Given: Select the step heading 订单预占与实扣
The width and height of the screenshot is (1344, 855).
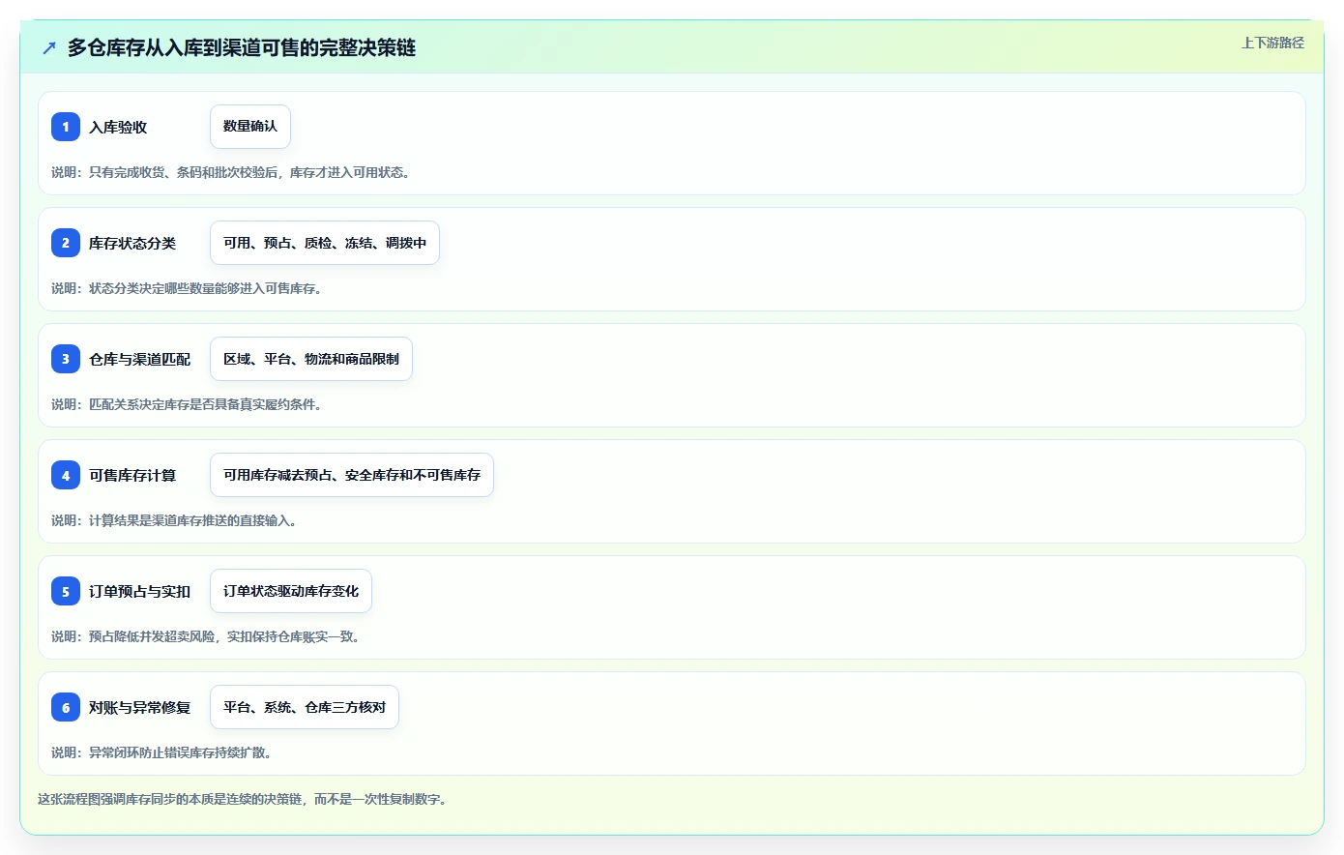Looking at the screenshot, I should click(140, 591).
